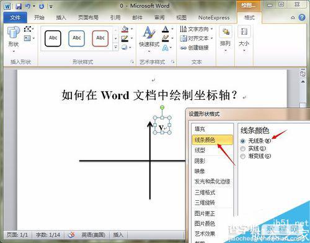The image size is (310, 243).
Task: Switch to the Review (审阅) tab
Action: (159, 17)
